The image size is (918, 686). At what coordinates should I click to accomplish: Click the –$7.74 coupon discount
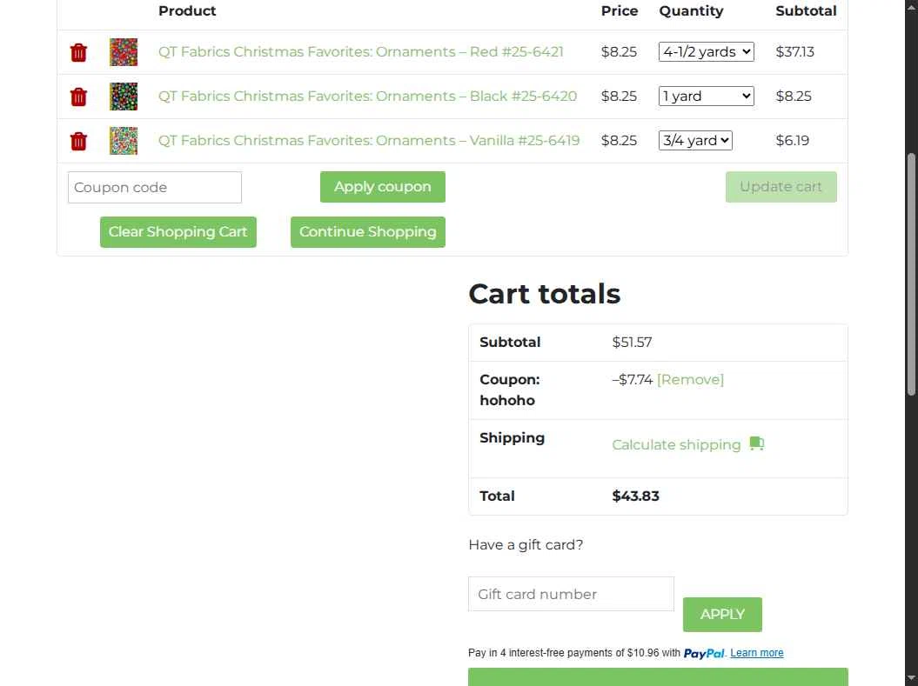(632, 380)
